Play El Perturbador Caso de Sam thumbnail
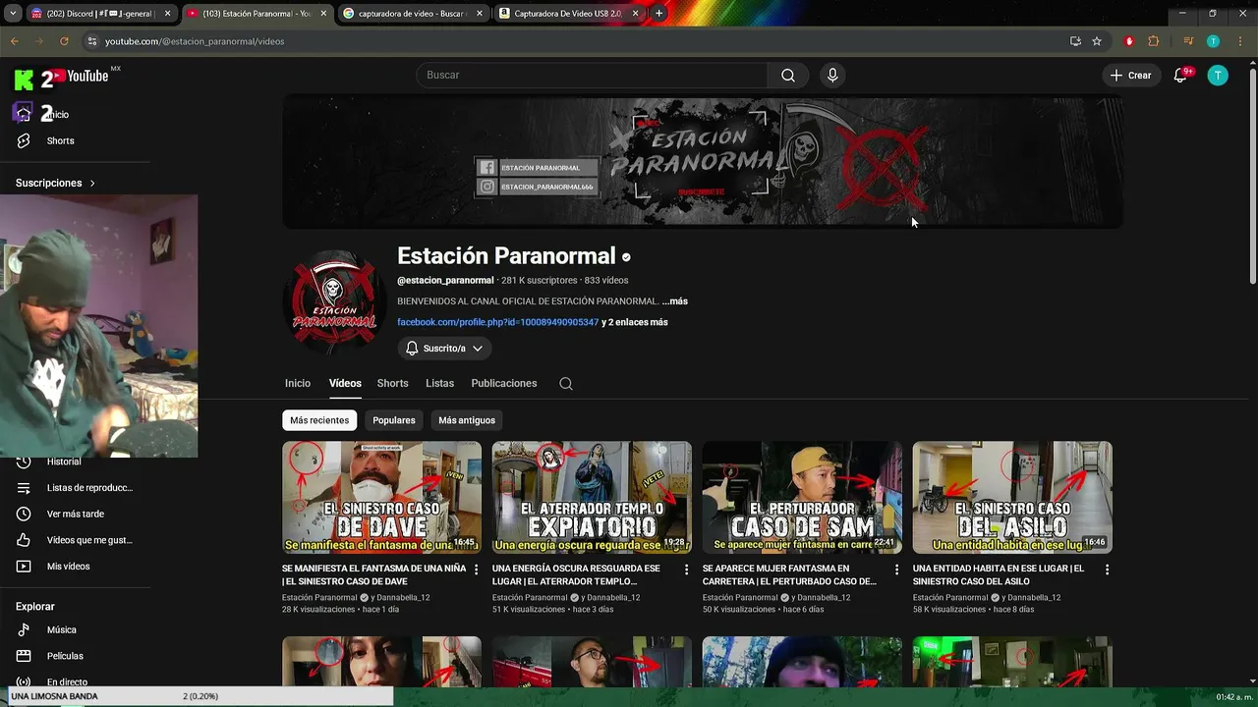Screen dimensions: 1258x707 point(802,498)
